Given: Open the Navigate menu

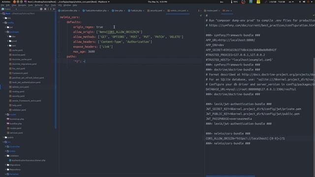Looking at the screenshot, I should point(22,5).
